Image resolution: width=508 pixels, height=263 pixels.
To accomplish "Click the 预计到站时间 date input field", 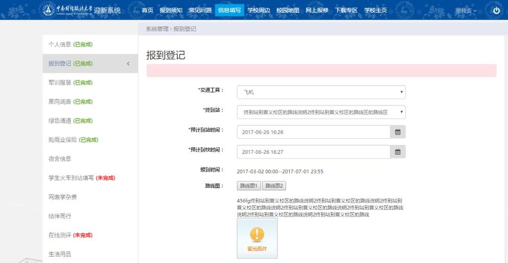I will [x=313, y=132].
